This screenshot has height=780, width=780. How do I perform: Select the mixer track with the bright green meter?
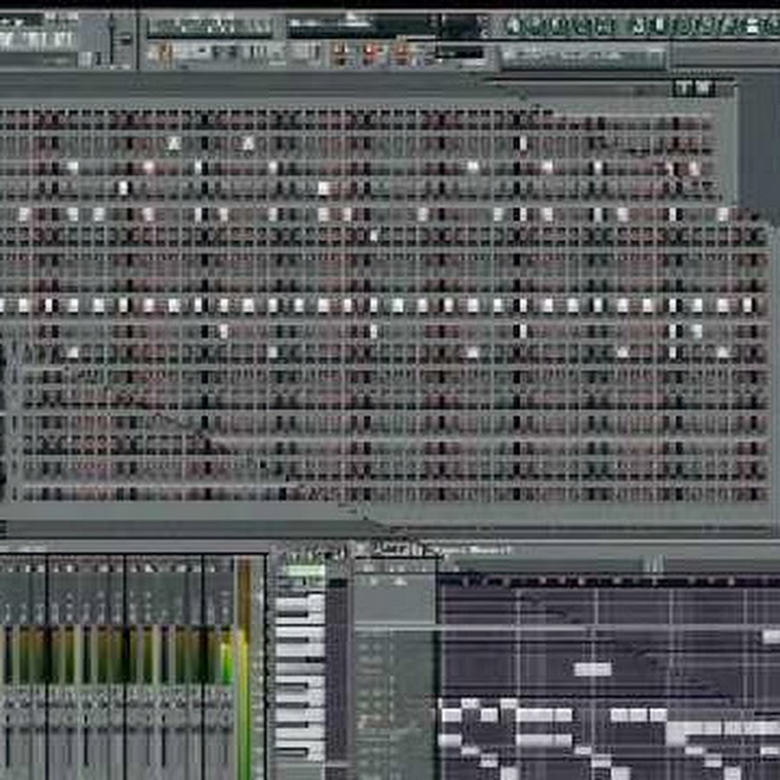[x=226, y=666]
